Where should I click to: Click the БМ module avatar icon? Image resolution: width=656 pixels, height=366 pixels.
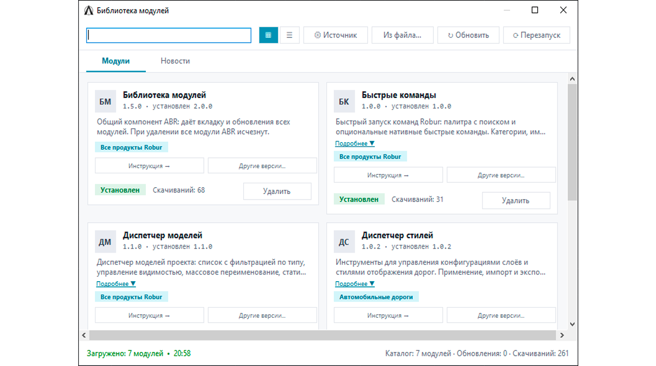coord(105,101)
